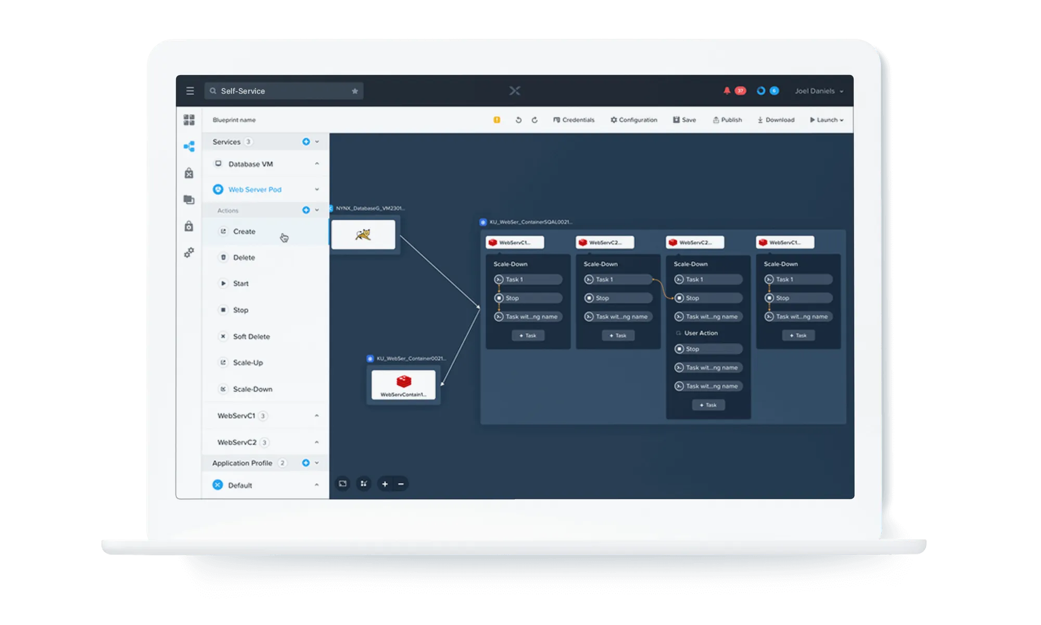This screenshot has width=1041, height=625.
Task: Zoom out with the minus canvas button
Action: (x=401, y=484)
